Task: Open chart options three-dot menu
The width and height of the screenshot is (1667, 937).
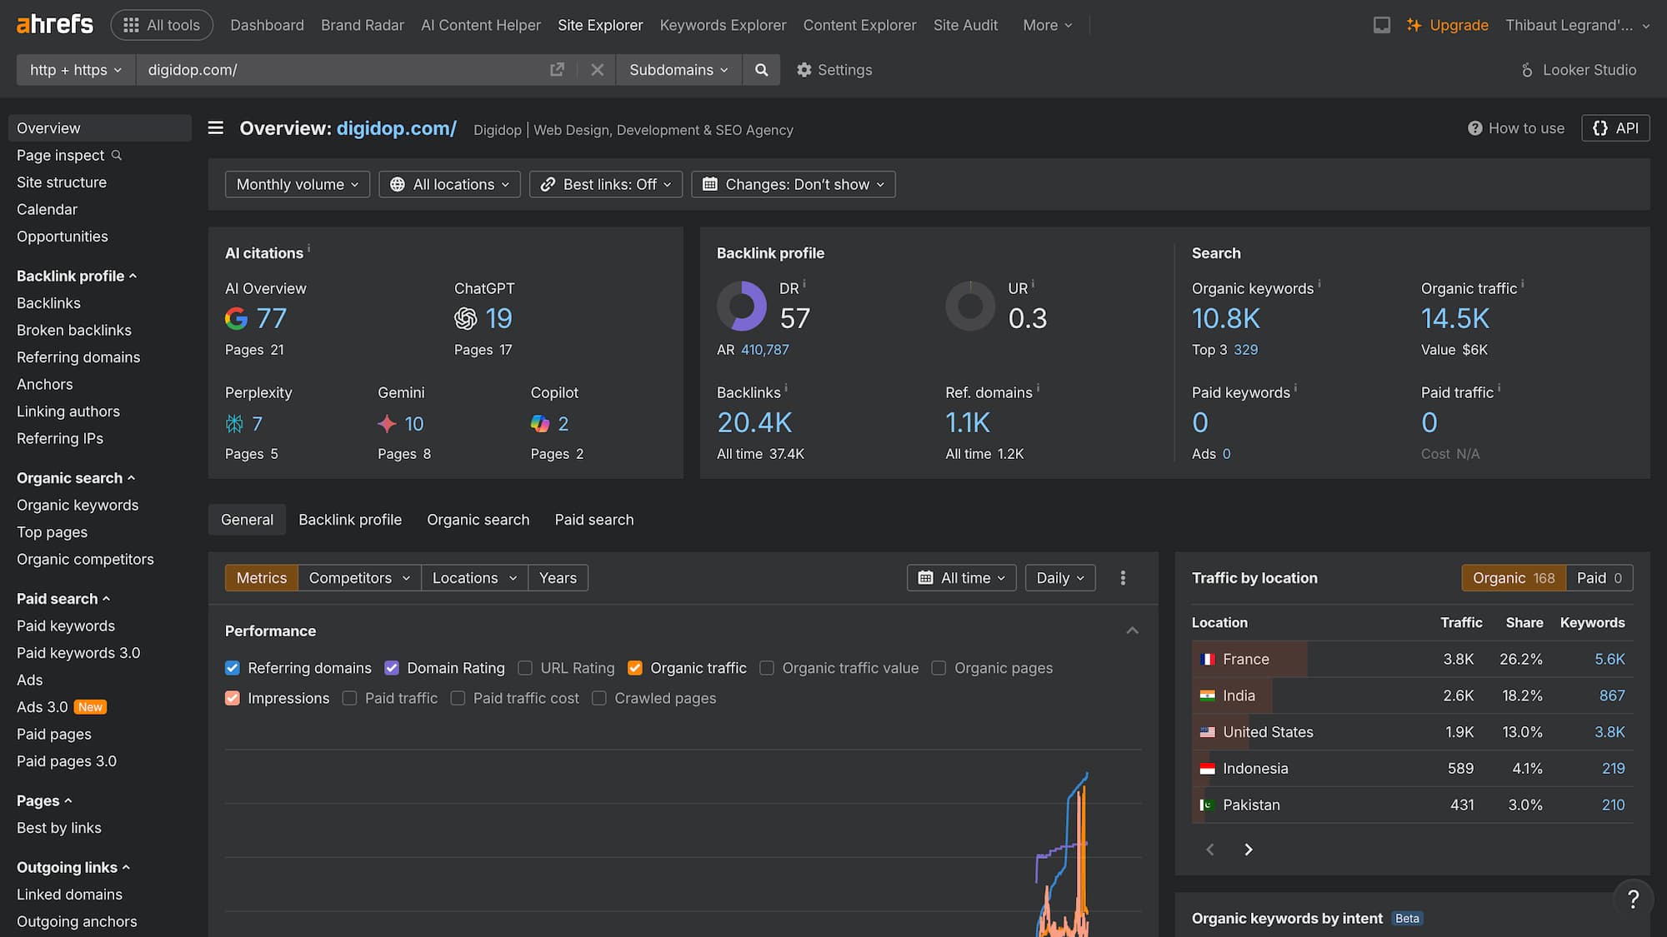Action: (x=1123, y=578)
